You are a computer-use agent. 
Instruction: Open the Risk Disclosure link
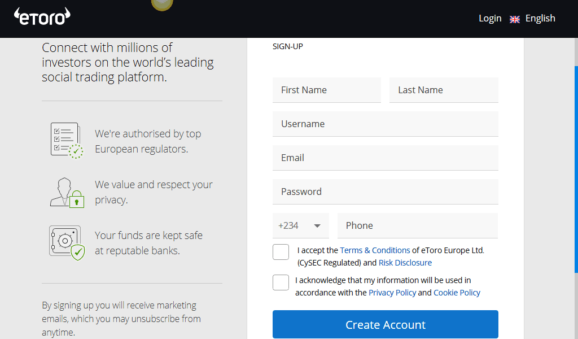click(405, 262)
